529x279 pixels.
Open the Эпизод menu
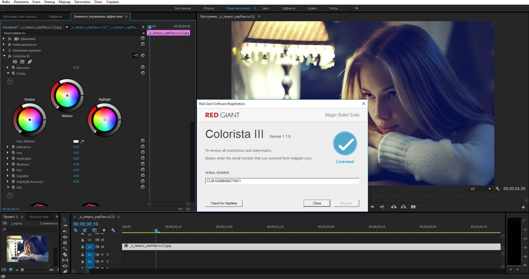[49, 2]
